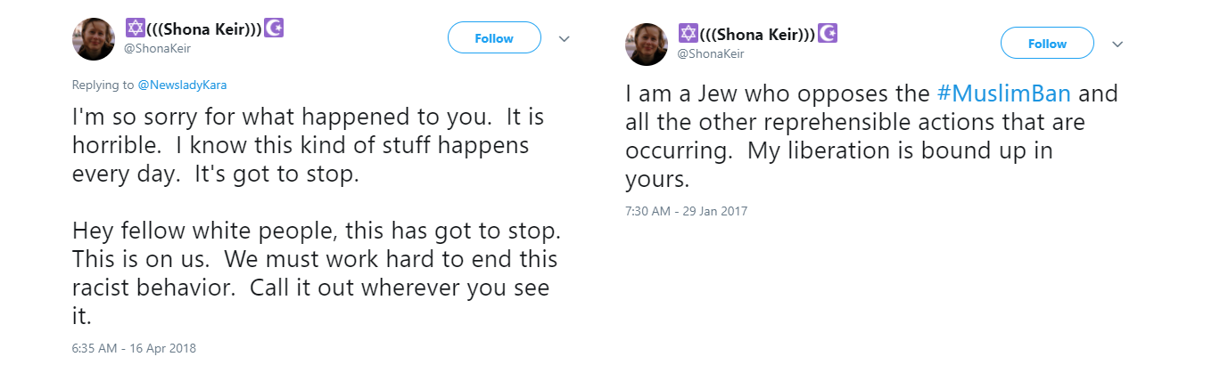1212x365 pixels.
Task: Open the @NewsladyKara profile link
Action: pyautogui.click(x=188, y=85)
